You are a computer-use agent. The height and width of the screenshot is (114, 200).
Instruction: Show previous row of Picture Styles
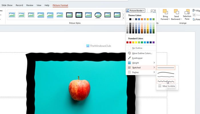point(123,12)
